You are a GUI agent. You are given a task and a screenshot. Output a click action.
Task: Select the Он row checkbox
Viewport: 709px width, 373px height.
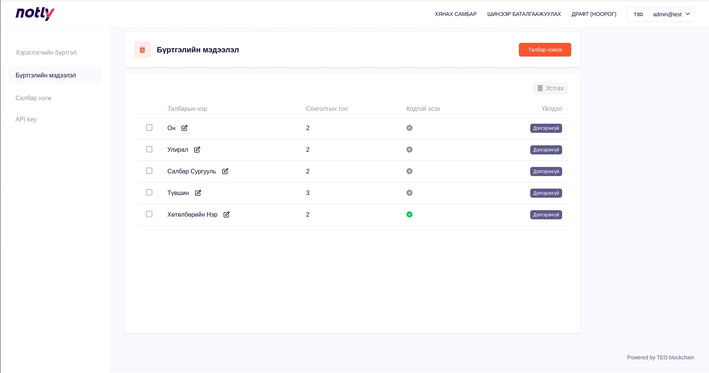coord(149,127)
